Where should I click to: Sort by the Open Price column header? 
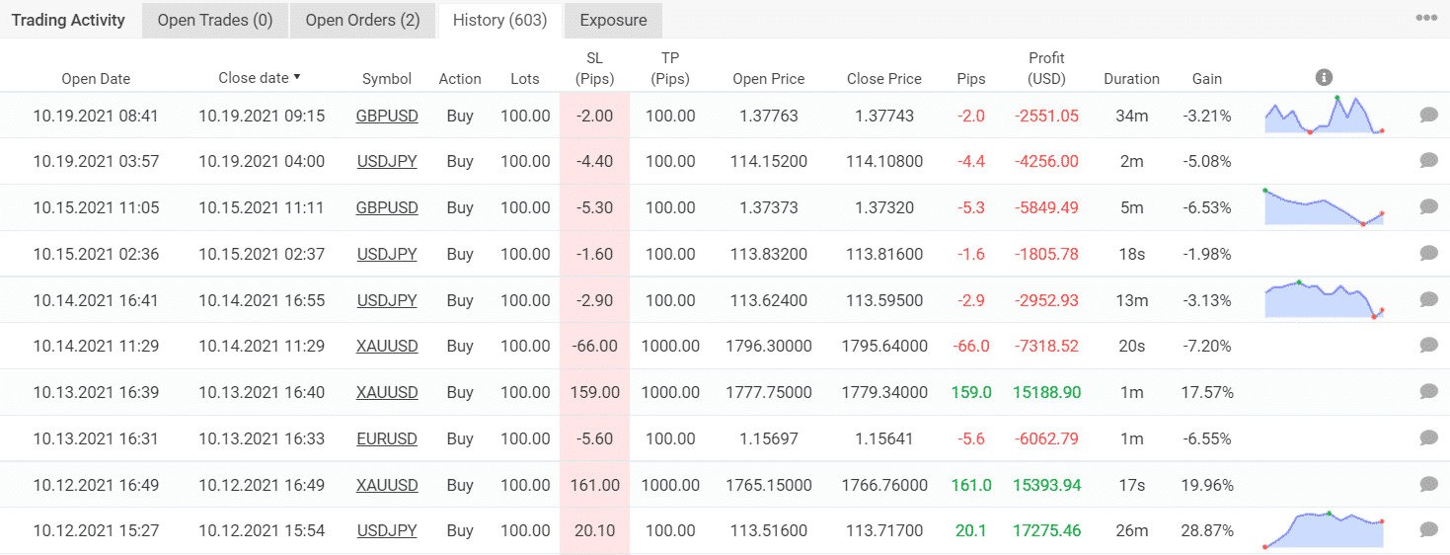point(769,79)
